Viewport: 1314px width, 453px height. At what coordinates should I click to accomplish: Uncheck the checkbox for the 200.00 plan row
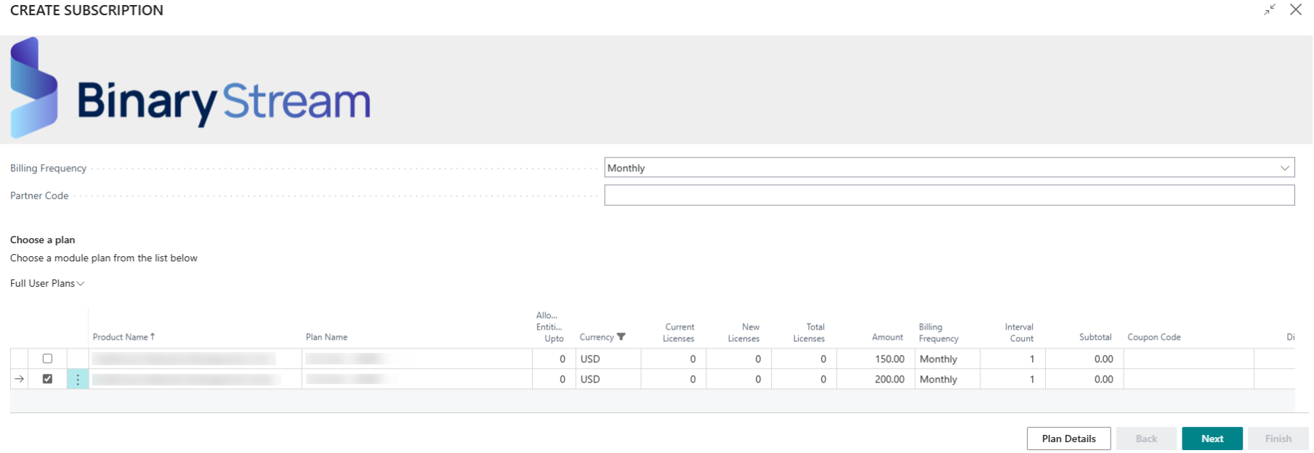47,379
